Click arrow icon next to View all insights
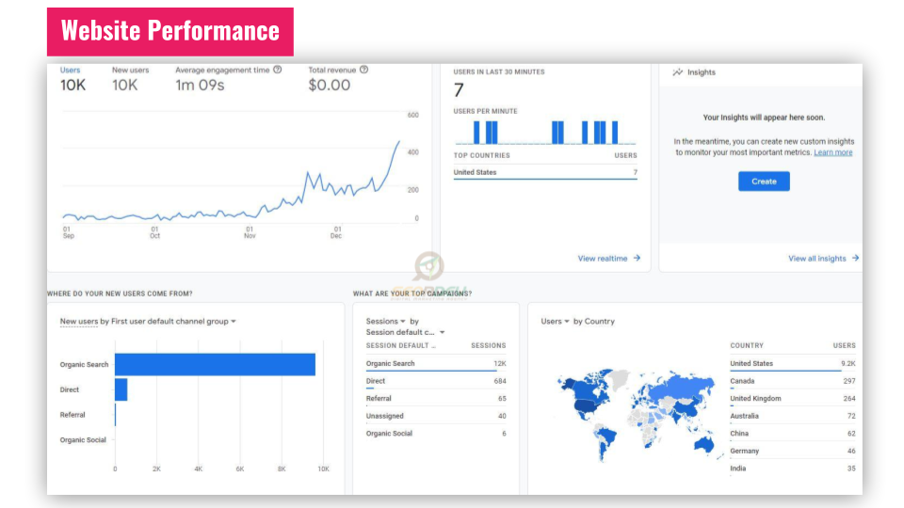Image resolution: width=904 pixels, height=508 pixels. click(855, 258)
